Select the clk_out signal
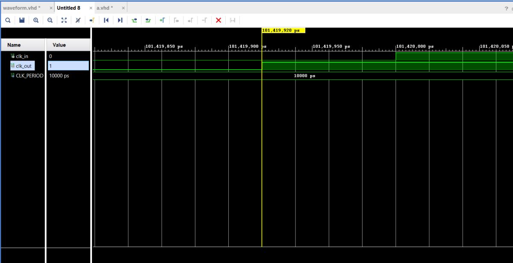 click(x=23, y=66)
